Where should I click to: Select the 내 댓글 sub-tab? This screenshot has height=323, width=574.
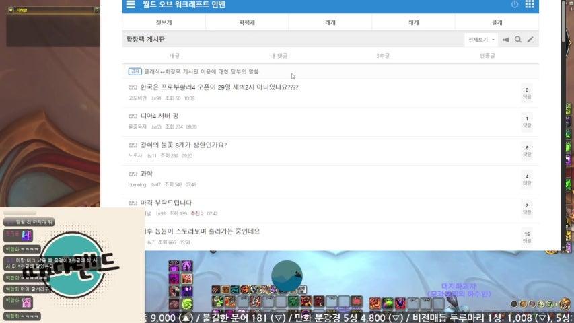click(279, 56)
